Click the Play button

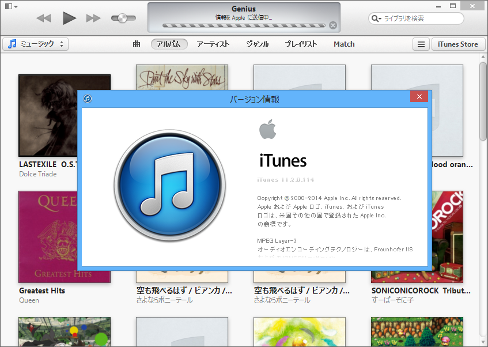pyautogui.click(x=69, y=18)
